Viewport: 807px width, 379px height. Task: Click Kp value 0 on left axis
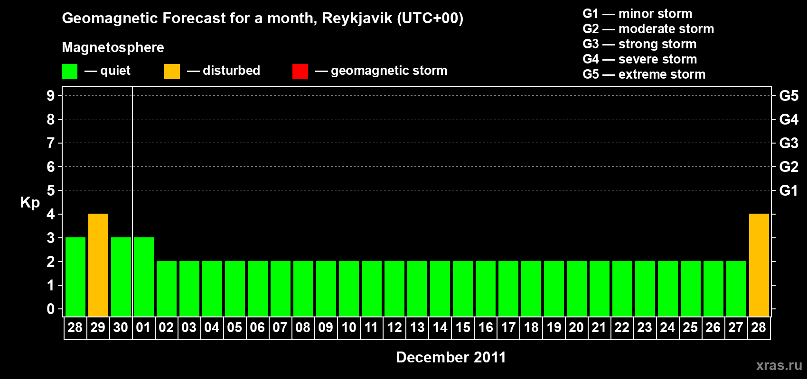tap(51, 309)
